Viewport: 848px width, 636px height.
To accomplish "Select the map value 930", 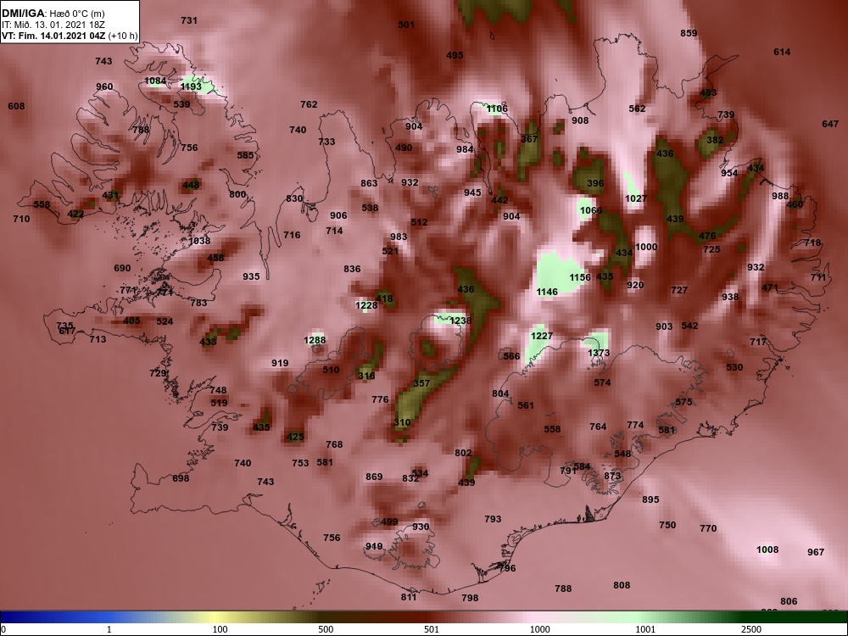I will (421, 527).
